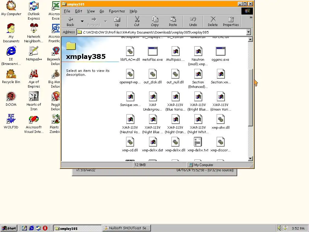Open Properties from the toolbar
The height and width of the screenshot is (232, 309).
coord(231,21)
